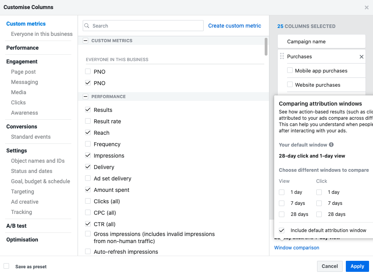Uncheck the Reach metric

(x=88, y=133)
